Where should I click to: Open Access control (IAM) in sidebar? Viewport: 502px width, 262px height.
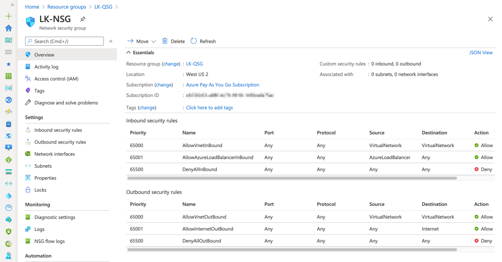(x=56, y=79)
